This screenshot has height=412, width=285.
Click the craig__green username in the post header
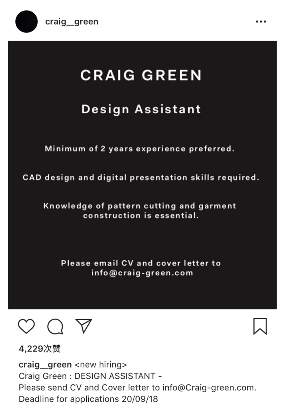click(x=72, y=22)
